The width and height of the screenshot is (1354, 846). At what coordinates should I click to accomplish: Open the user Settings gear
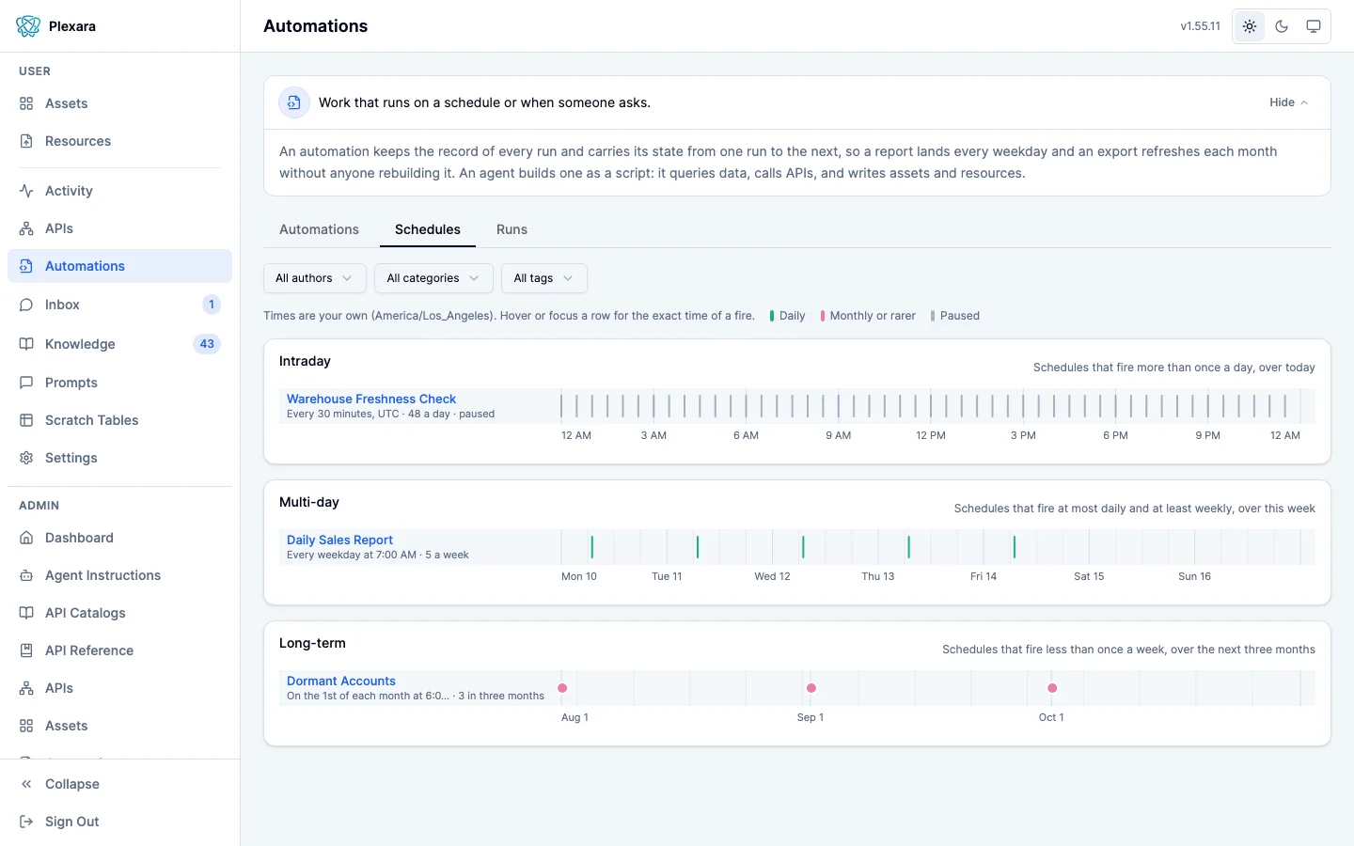tap(26, 458)
